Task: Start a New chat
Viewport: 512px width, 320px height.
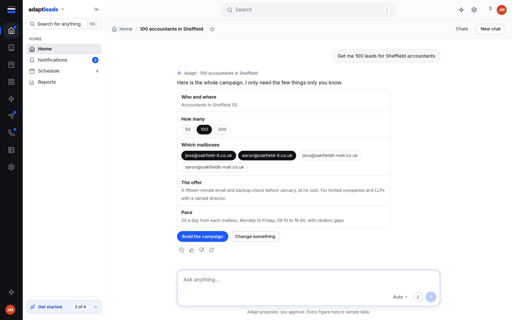Action: pyautogui.click(x=490, y=29)
